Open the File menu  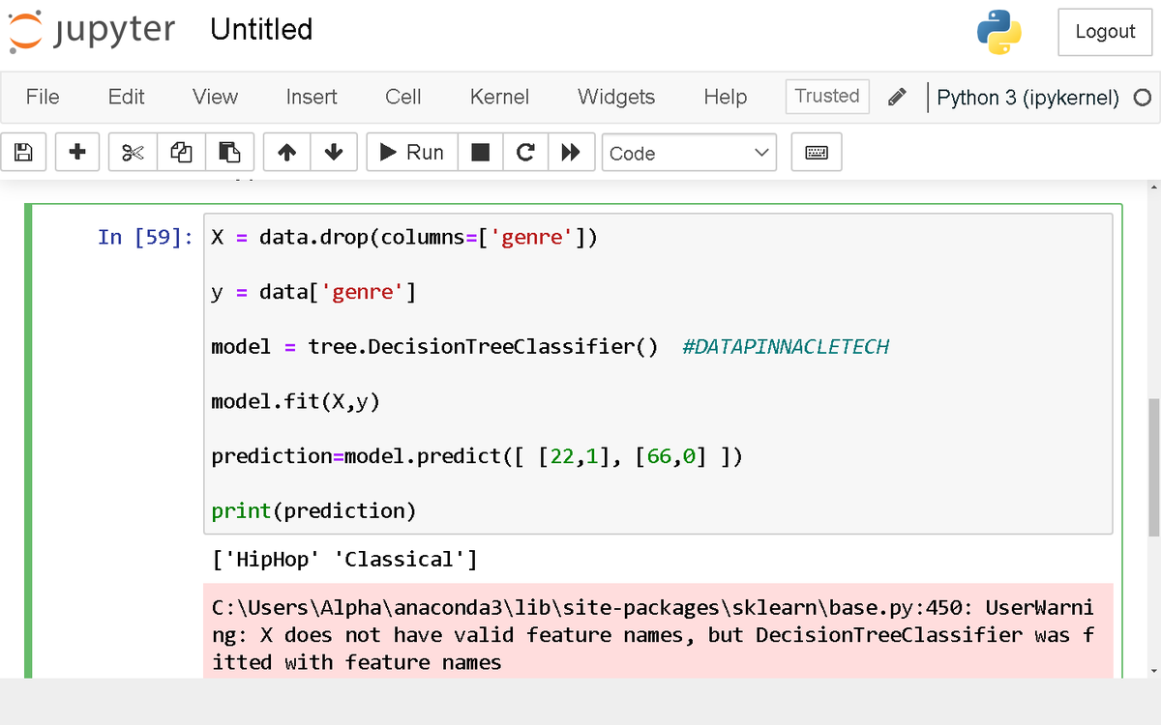43,97
